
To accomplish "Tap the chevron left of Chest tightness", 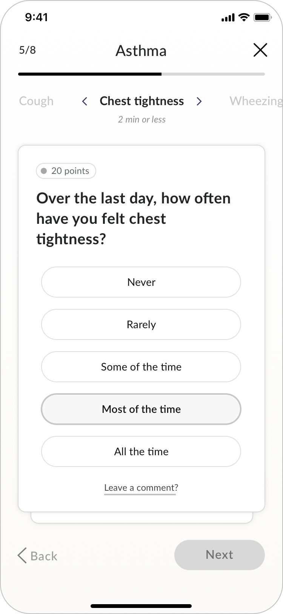I will point(85,101).
